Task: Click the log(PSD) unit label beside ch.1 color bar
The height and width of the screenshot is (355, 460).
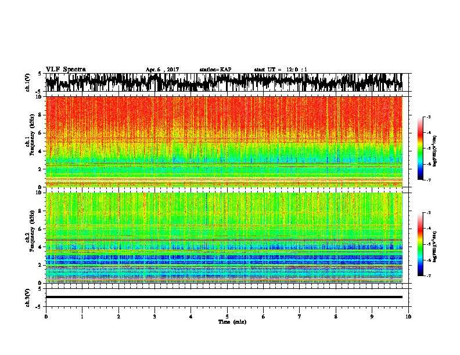Action: pos(435,151)
